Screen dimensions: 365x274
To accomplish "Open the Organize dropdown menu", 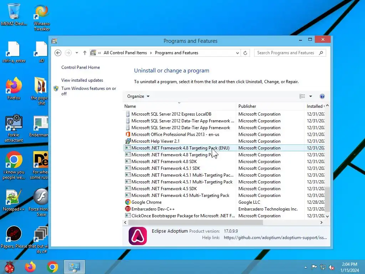I will coord(138,96).
